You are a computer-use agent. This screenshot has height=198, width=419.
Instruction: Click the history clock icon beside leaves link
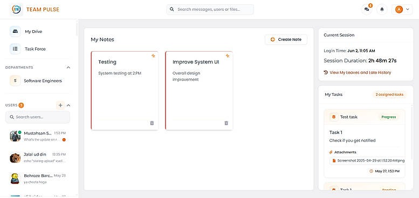pos(326,73)
